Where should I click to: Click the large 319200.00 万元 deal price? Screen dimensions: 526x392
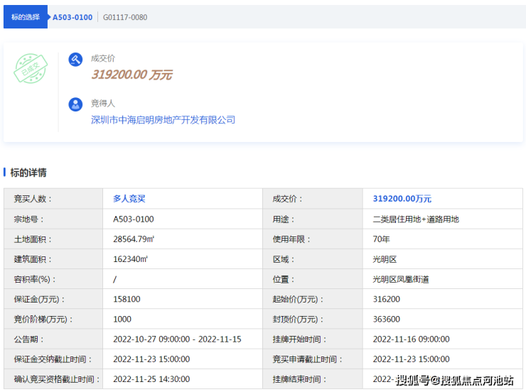click(x=131, y=75)
